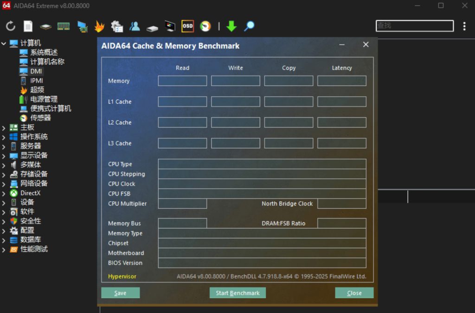475x313 pixels.
Task: Expand the 主板 tree node
Action: tap(4, 128)
